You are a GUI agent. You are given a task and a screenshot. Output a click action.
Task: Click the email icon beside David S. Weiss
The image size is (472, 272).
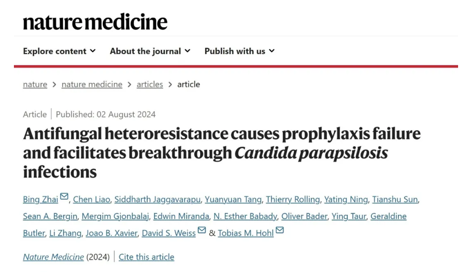(202, 230)
